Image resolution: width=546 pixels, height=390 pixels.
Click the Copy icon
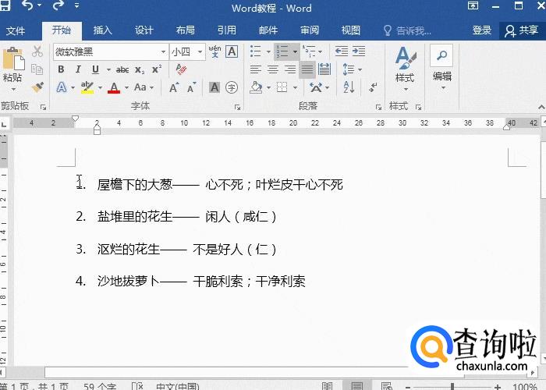coord(37,69)
